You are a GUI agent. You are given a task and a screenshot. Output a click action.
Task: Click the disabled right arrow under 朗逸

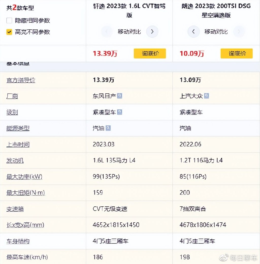[239, 31]
